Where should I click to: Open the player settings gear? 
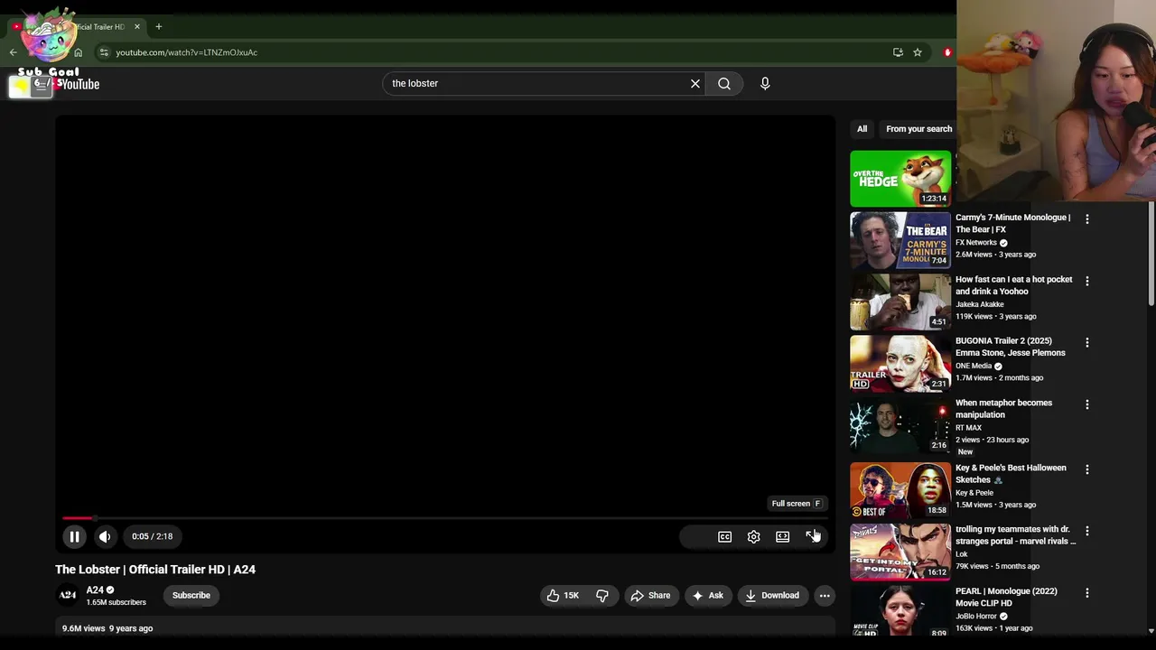pyautogui.click(x=753, y=536)
